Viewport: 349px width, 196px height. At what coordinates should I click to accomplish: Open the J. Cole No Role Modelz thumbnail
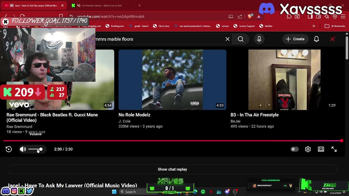[172, 80]
